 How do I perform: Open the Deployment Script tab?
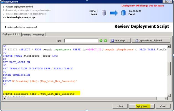[x=11, y=34]
